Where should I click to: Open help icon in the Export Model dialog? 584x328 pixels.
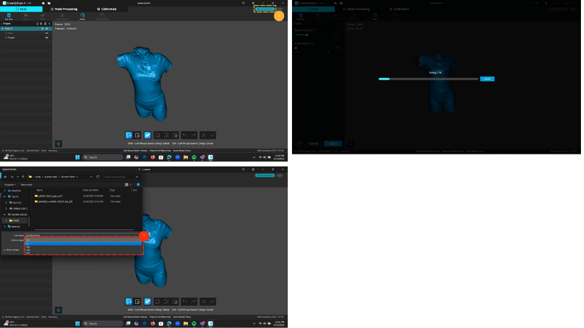click(138, 184)
